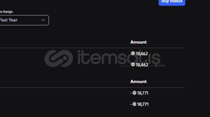
Task: Click minus sign before lower 18,771
Action: tap(131, 104)
